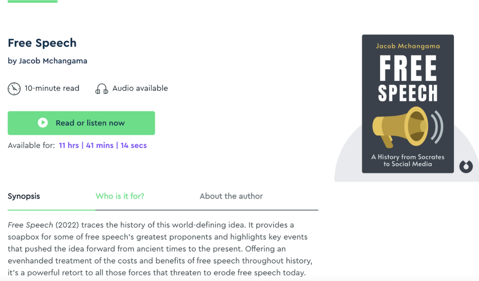Click the FREE SPEECH title on cover
The width and height of the screenshot is (479, 281).
pos(408,79)
